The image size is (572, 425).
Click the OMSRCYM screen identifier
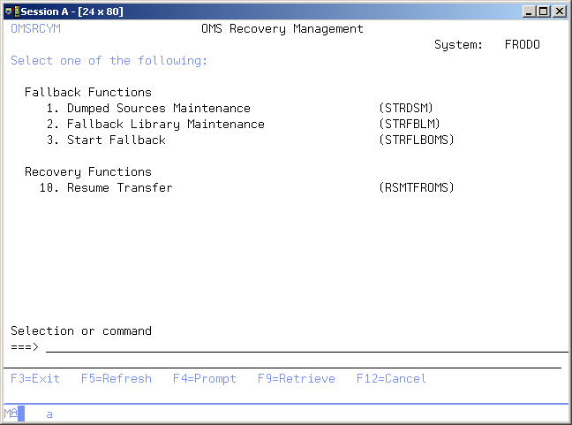tap(35, 28)
